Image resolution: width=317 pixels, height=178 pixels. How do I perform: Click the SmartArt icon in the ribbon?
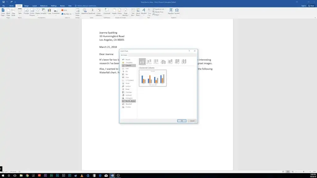pos(43,11)
